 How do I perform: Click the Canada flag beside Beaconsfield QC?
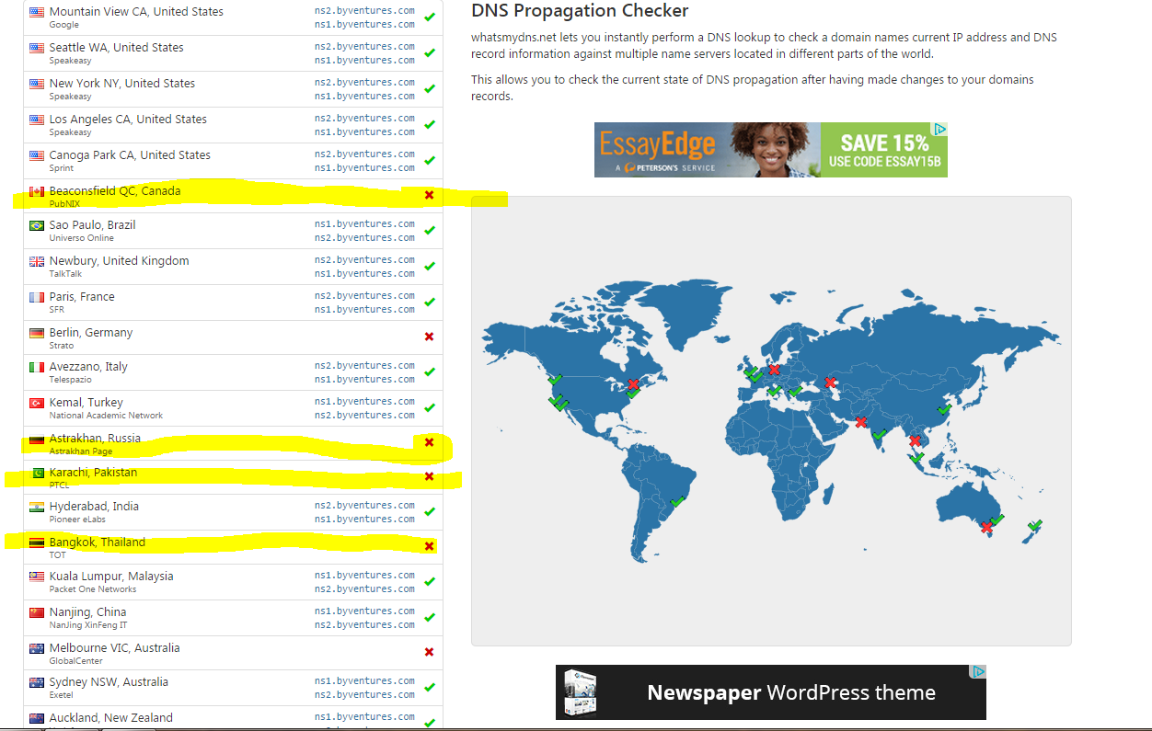(x=37, y=192)
